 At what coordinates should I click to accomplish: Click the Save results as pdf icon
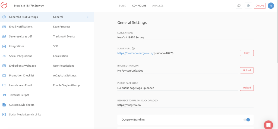coord(4,36)
